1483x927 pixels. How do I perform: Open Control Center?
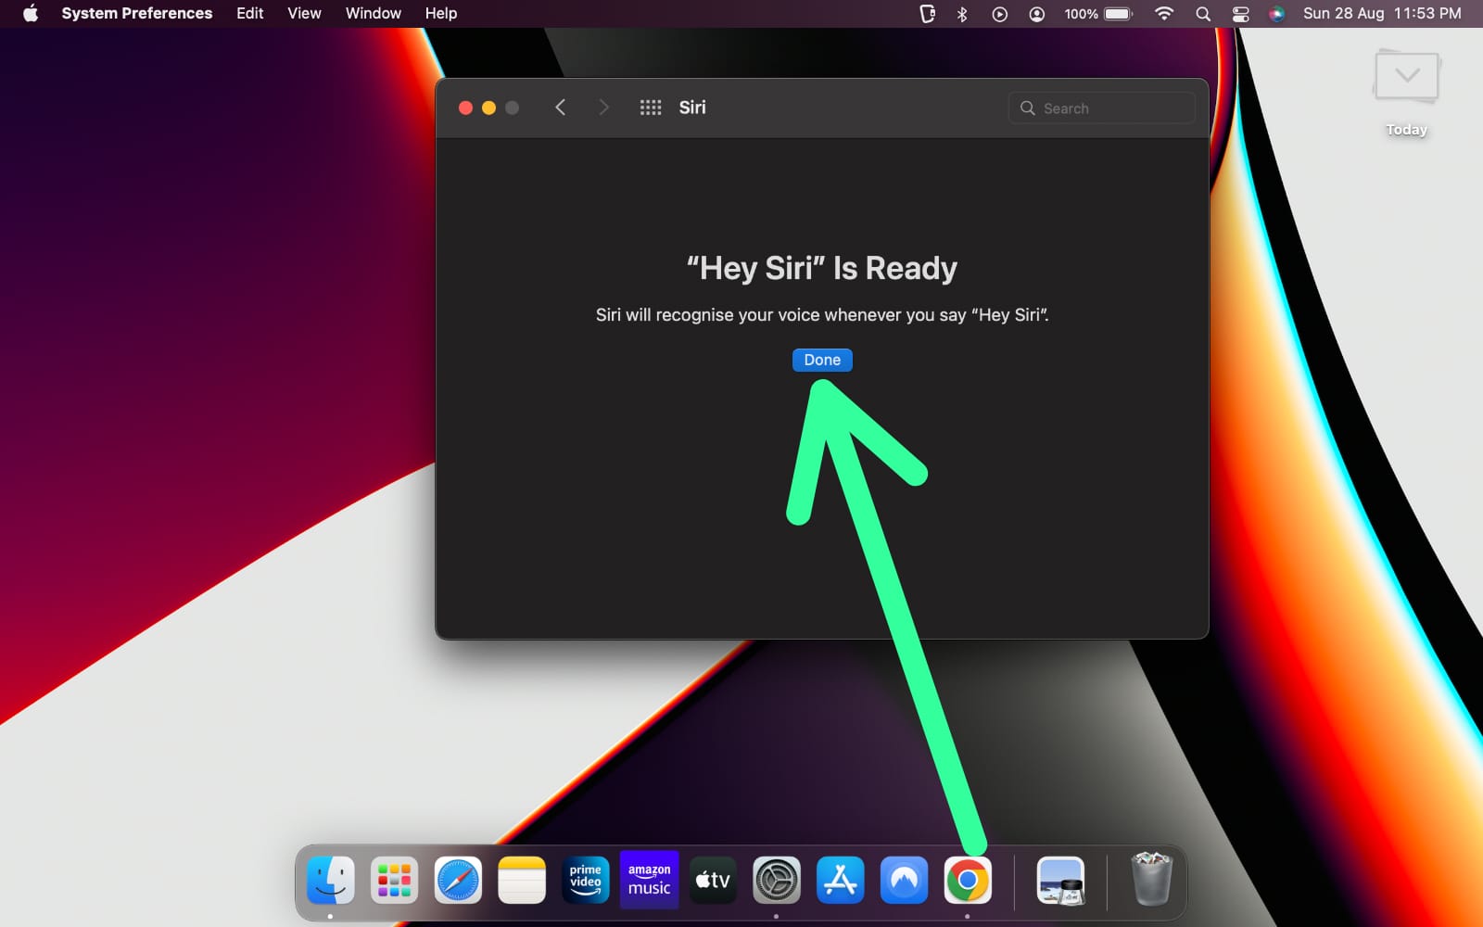coord(1240,14)
